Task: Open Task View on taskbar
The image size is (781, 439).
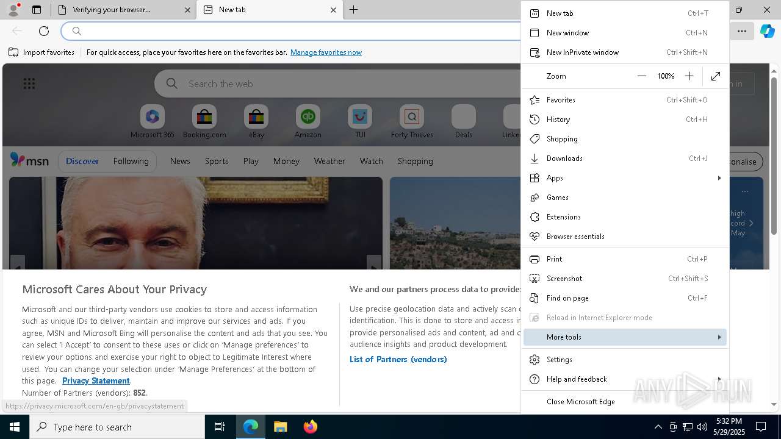Action: pyautogui.click(x=220, y=427)
